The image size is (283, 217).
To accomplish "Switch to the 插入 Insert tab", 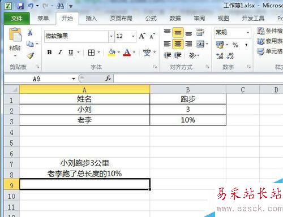I will tap(91, 19).
